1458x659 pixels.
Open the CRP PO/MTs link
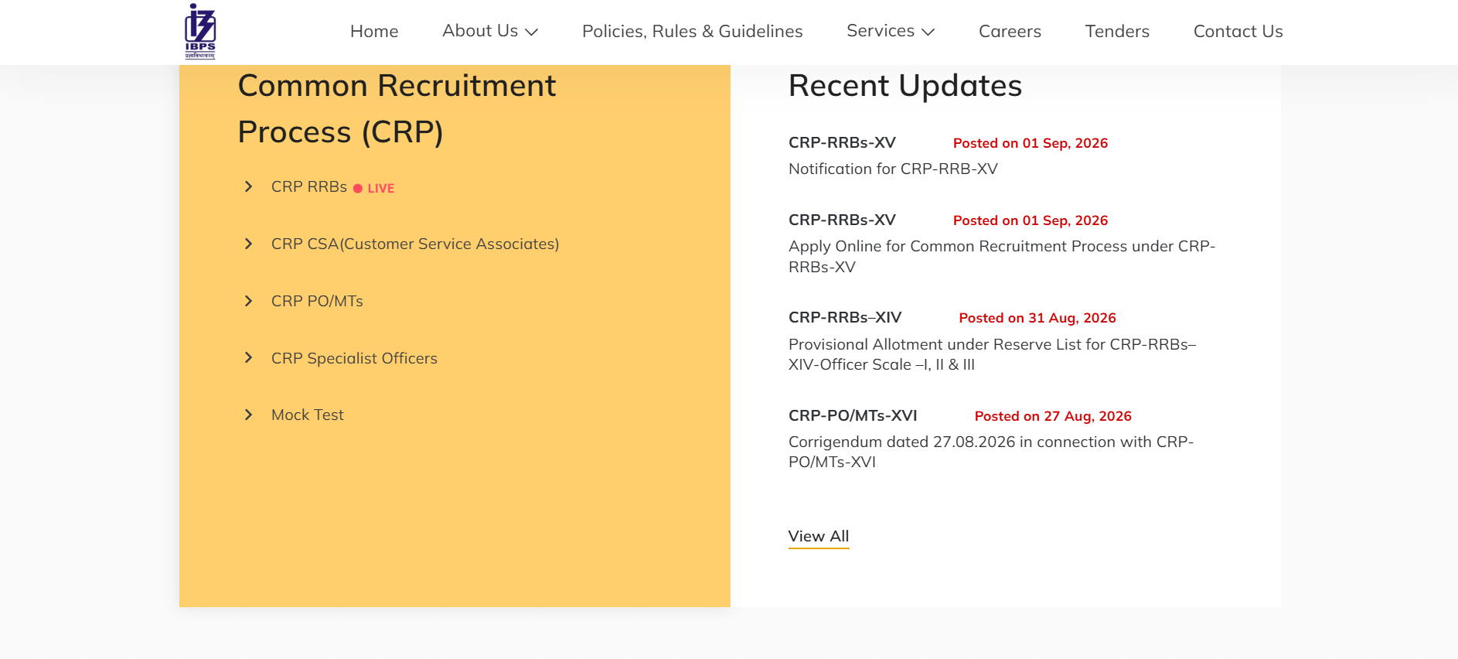317,302
